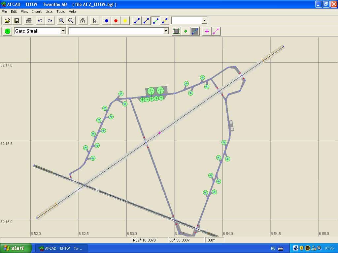Expand the empty top toolbar combo box
The height and width of the screenshot is (253, 338).
[204, 20]
